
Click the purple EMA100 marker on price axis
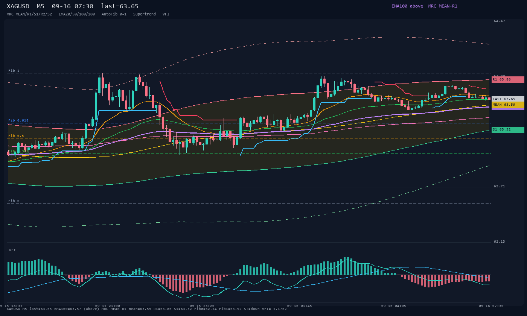tap(508, 109)
